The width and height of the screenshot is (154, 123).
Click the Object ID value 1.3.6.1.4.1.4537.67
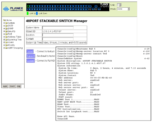(52, 31)
